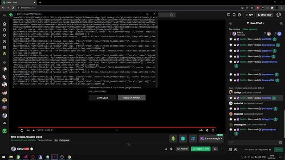Go to Home in left sidebar
This screenshot has height=160, width=285.
(x=4, y=24)
